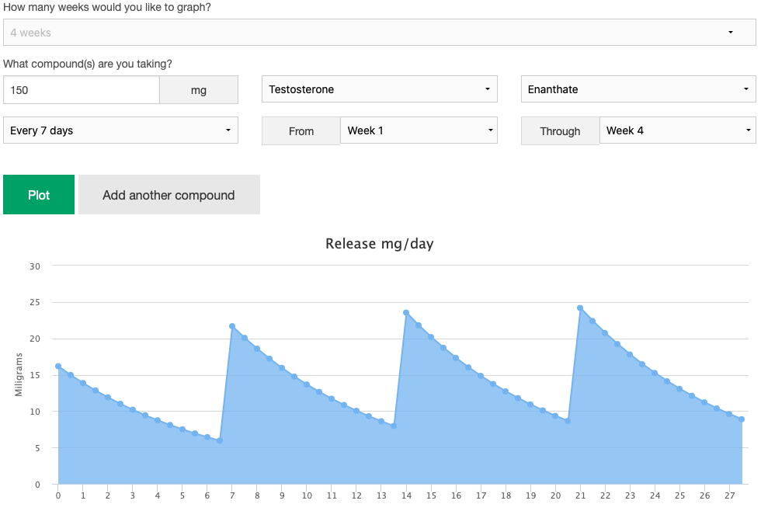Click the From label box
761x511 pixels.
pyautogui.click(x=301, y=131)
